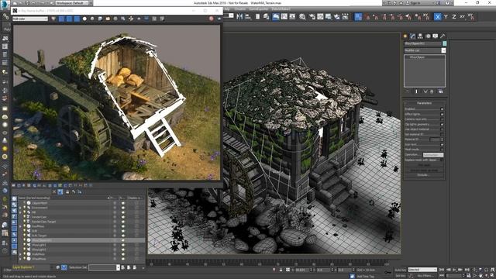Open the Motion tab in command panel
Screen dimensions: 496x279
pos(428,36)
